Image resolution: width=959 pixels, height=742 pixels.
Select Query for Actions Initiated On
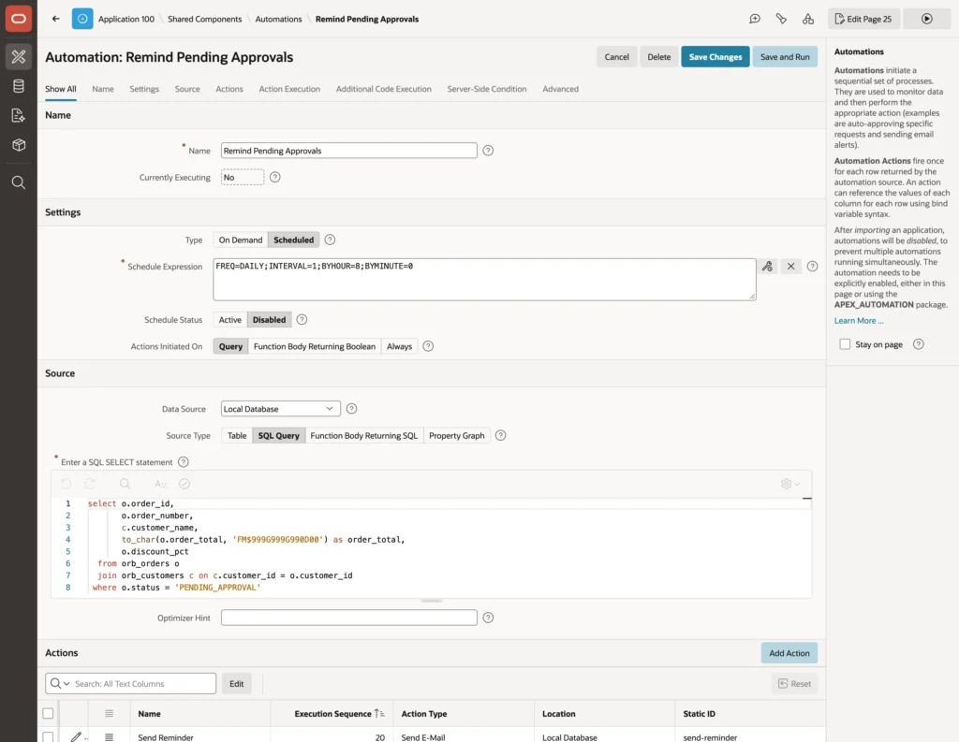tap(230, 346)
